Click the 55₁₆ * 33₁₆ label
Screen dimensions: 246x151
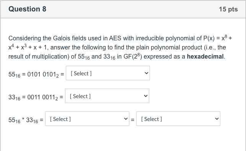click(x=26, y=120)
